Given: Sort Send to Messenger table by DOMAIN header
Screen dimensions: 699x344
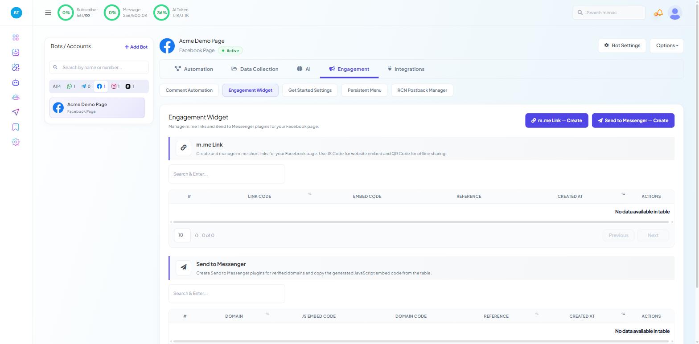Looking at the screenshot, I should click(234, 316).
